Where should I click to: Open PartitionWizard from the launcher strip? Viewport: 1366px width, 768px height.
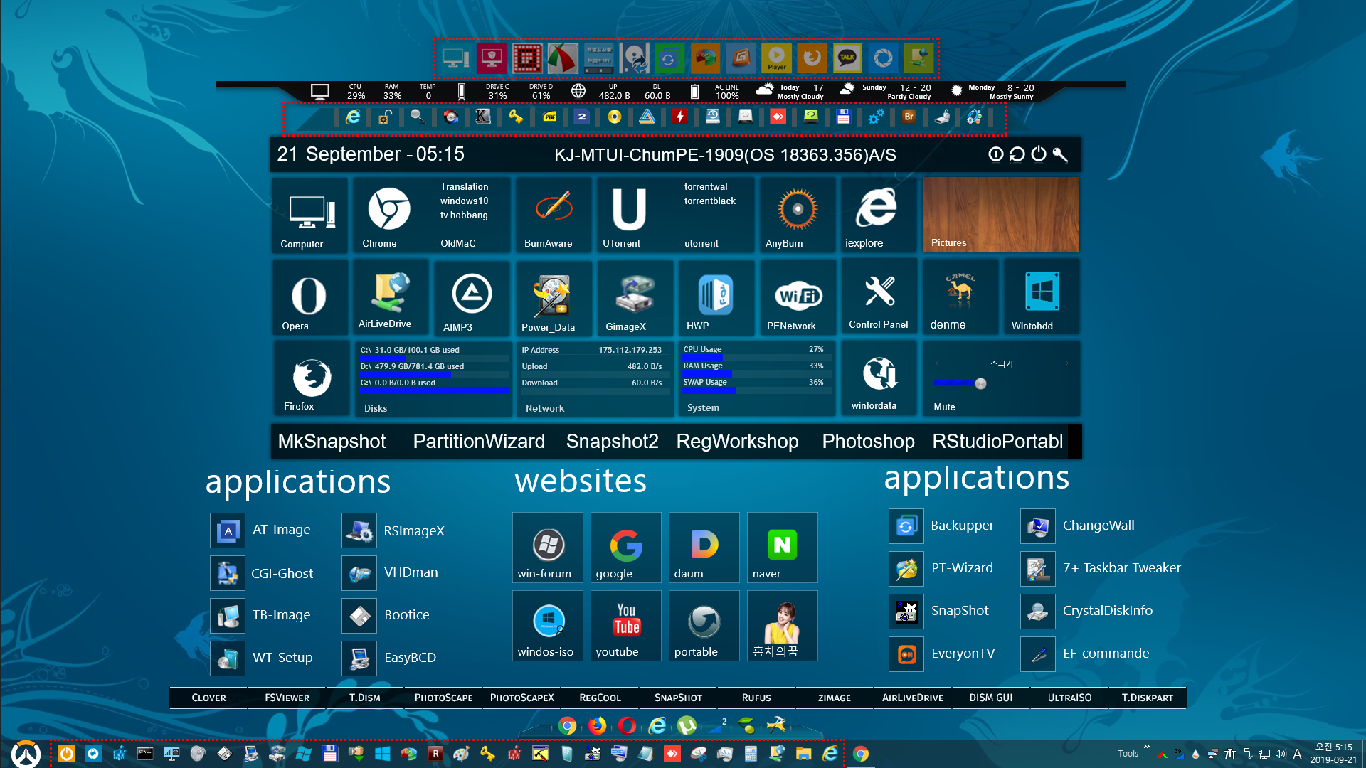coord(479,442)
